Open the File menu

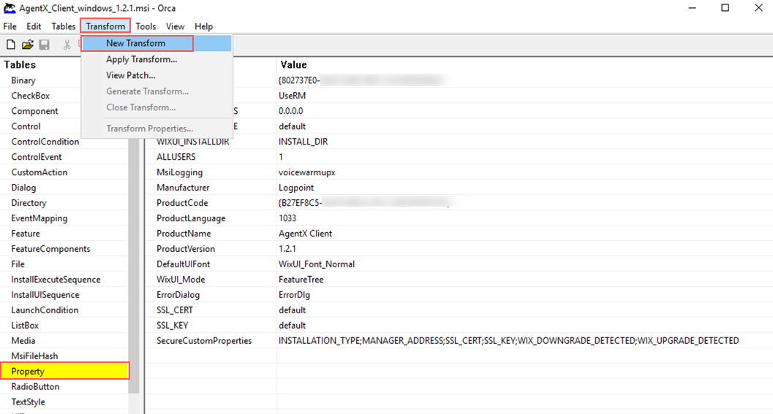[10, 26]
